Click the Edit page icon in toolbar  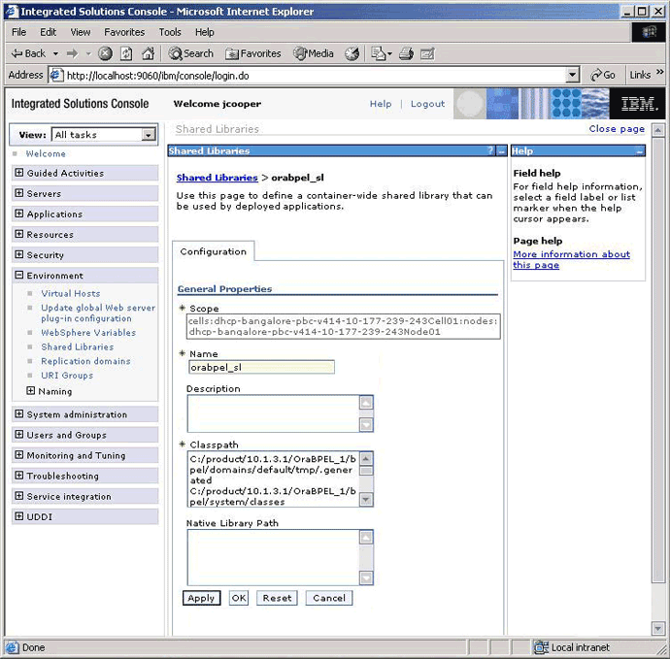pyautogui.click(x=427, y=53)
